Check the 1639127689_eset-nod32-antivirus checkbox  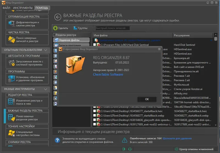(95, 124)
